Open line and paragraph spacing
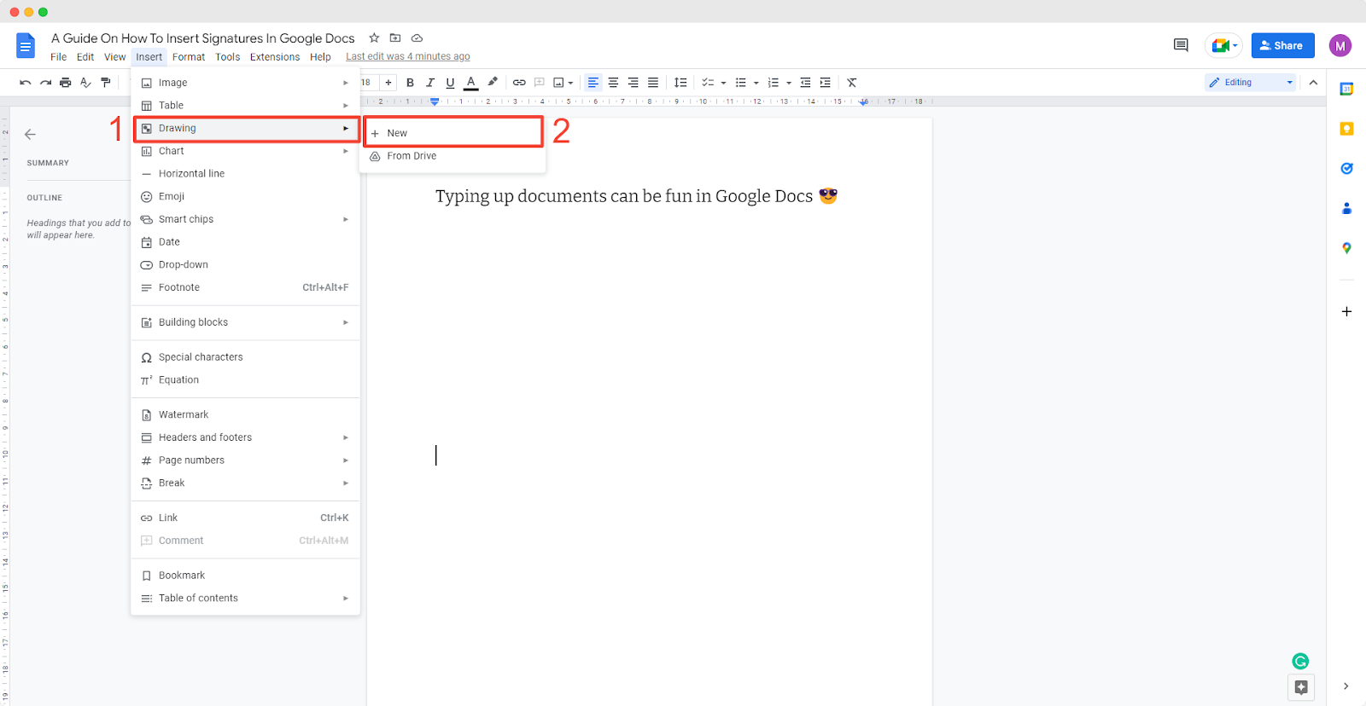1366x706 pixels. (x=680, y=83)
